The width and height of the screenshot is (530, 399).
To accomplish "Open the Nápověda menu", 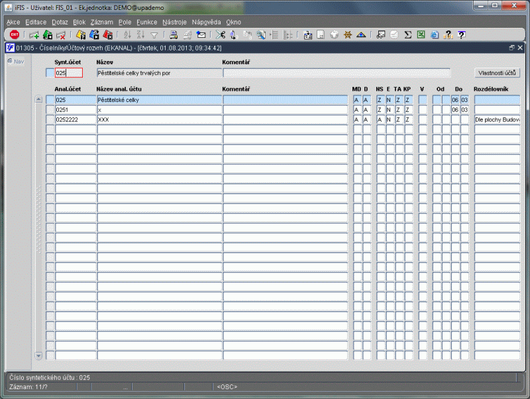I will (206, 23).
